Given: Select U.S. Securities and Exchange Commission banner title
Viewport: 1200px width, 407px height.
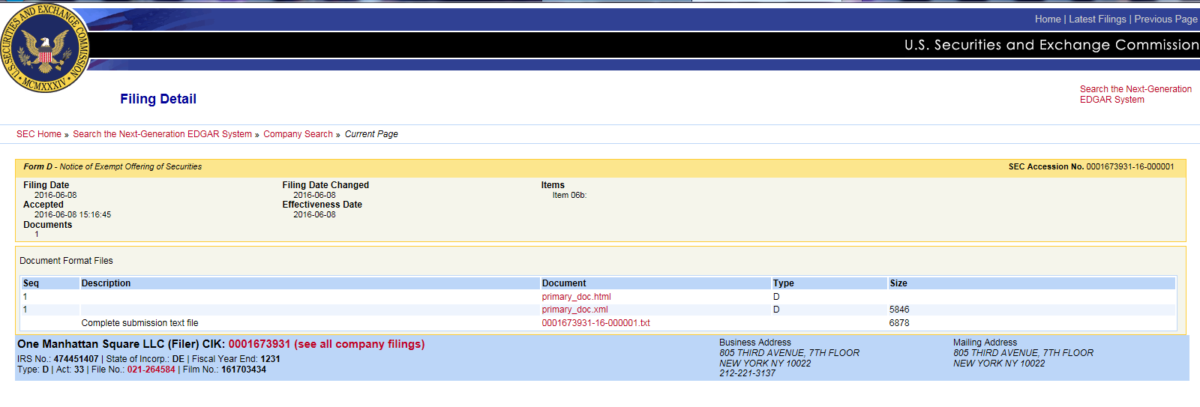Looking at the screenshot, I should [x=1051, y=45].
